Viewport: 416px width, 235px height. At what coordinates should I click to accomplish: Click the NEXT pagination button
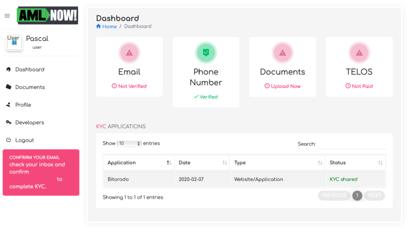click(374, 196)
